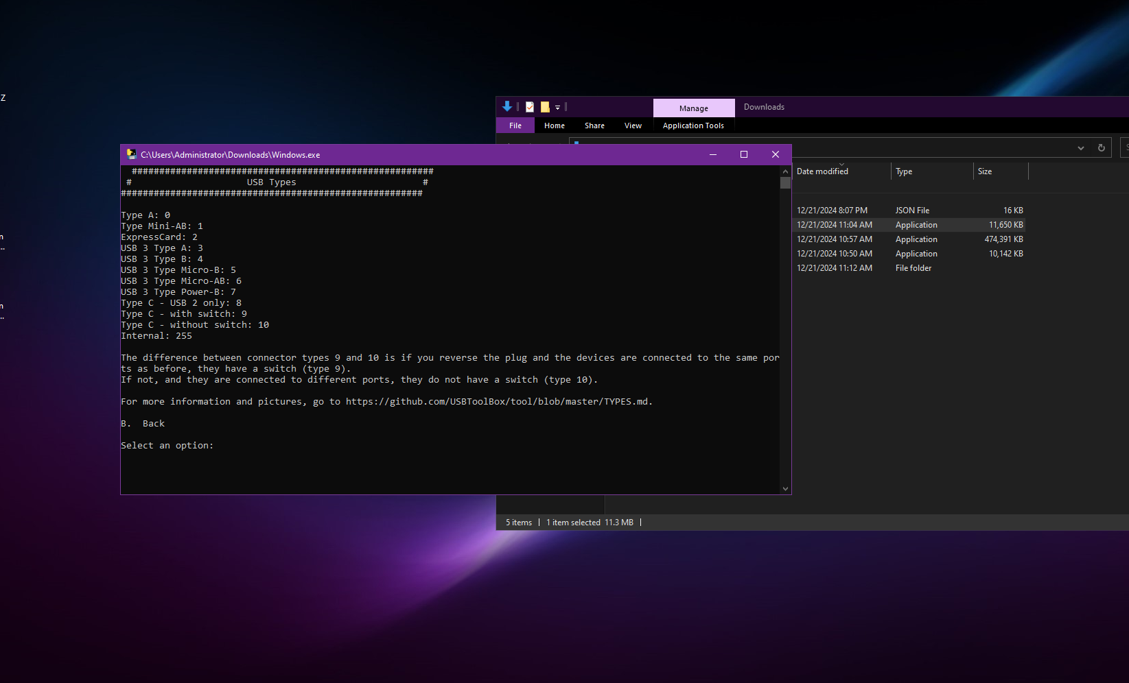Open the File menu tab
The image size is (1129, 683).
coord(515,125)
